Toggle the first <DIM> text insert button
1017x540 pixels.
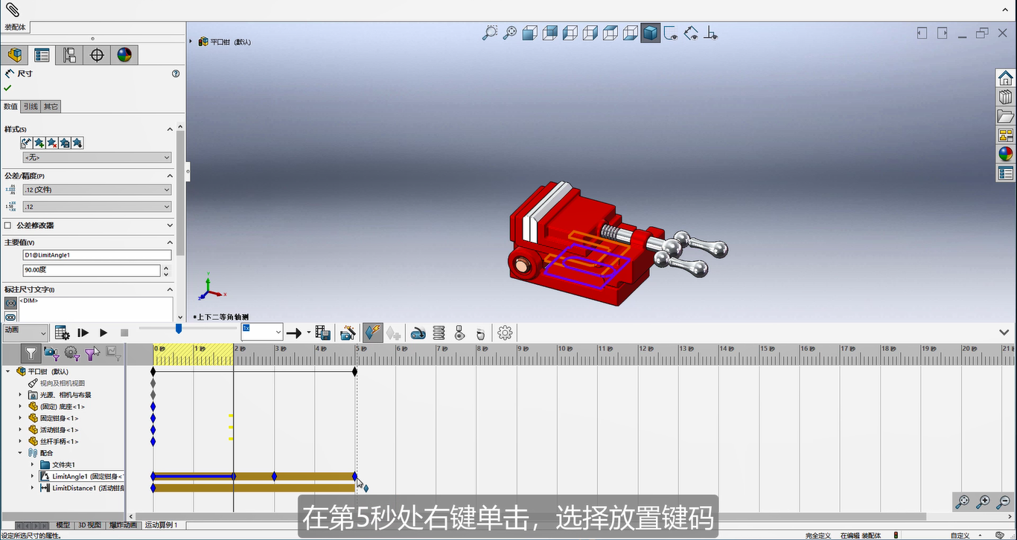(10, 303)
